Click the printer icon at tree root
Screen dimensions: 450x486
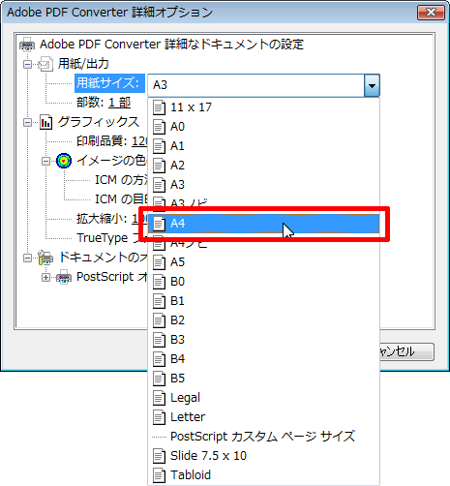[x=27, y=45]
